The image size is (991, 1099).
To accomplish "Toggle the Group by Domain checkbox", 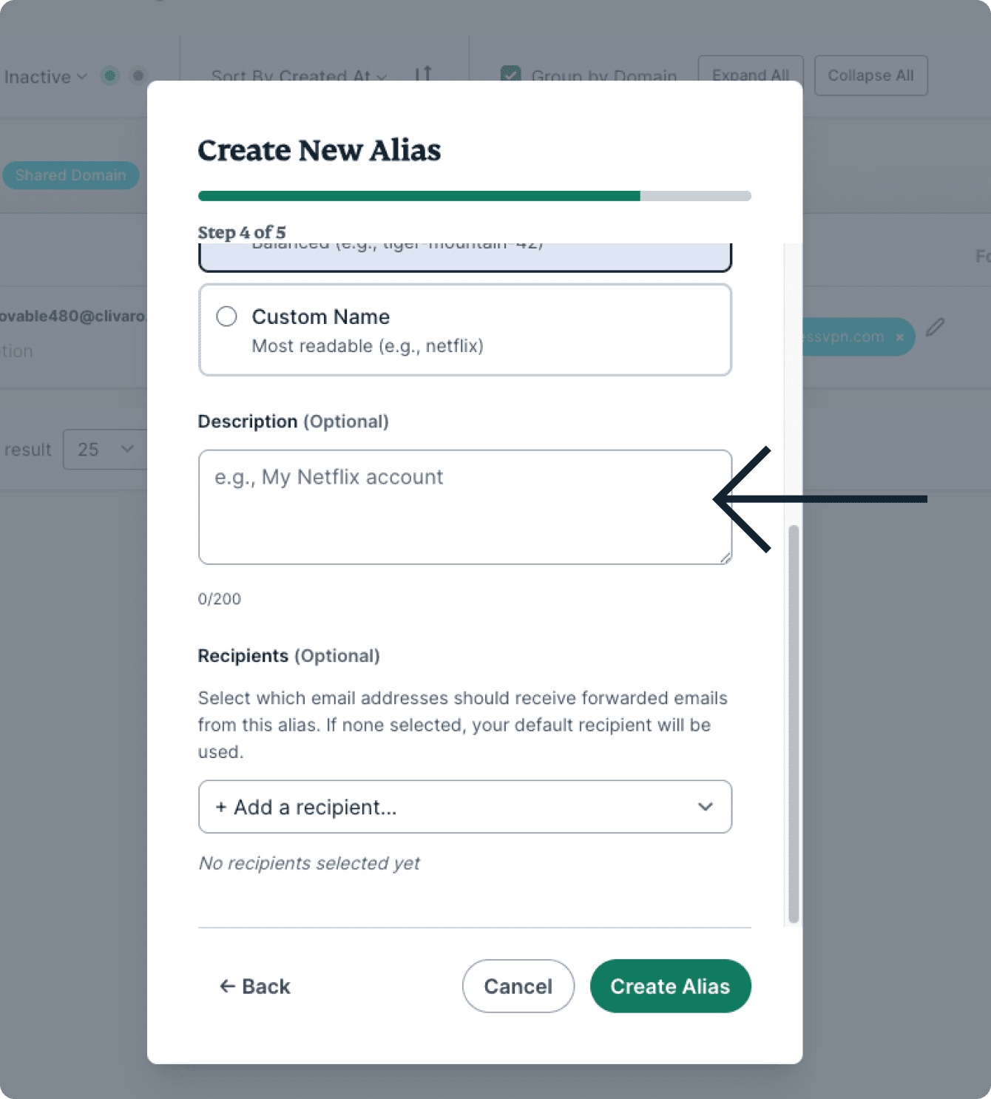I will pyautogui.click(x=510, y=75).
